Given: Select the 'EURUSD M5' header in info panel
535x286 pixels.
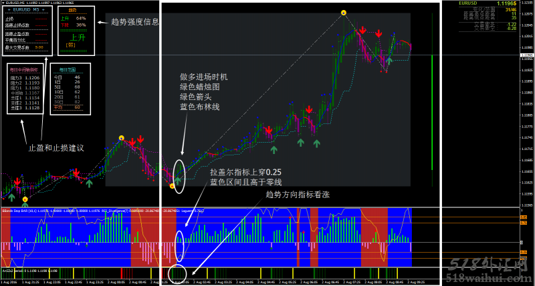Looking at the screenshot, I should (26, 10).
